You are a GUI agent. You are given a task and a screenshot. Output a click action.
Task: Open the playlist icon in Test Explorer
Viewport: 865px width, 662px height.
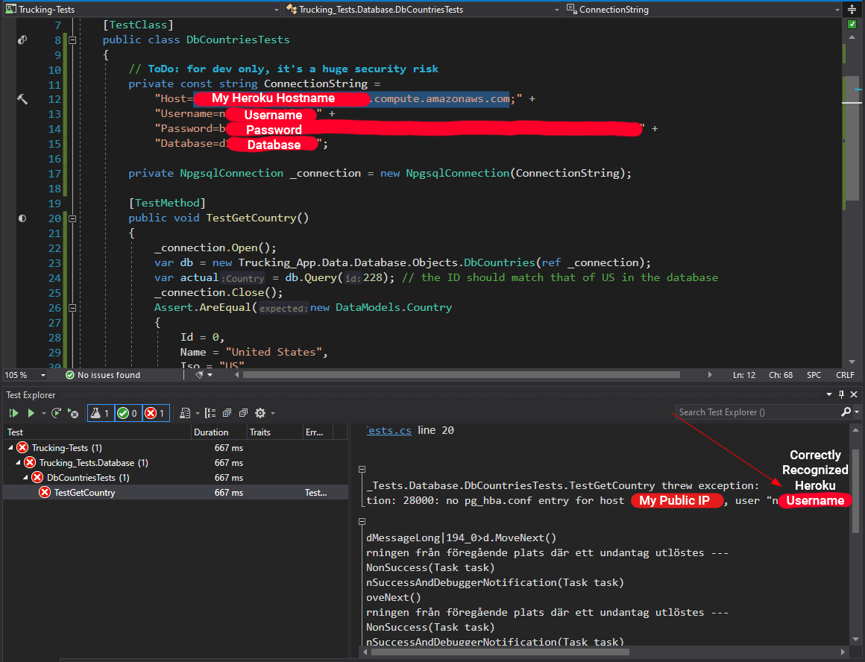[x=186, y=412]
